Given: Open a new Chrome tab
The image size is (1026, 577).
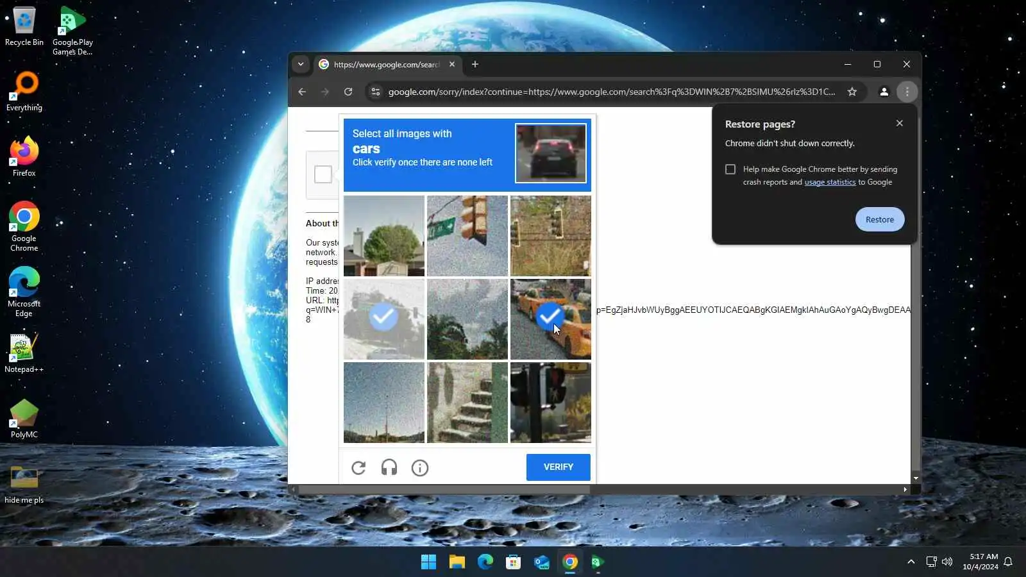Looking at the screenshot, I should pyautogui.click(x=475, y=64).
